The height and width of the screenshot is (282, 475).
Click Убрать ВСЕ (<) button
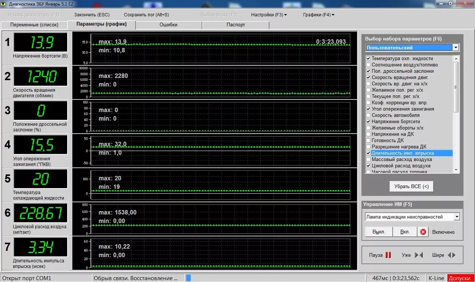click(x=411, y=186)
